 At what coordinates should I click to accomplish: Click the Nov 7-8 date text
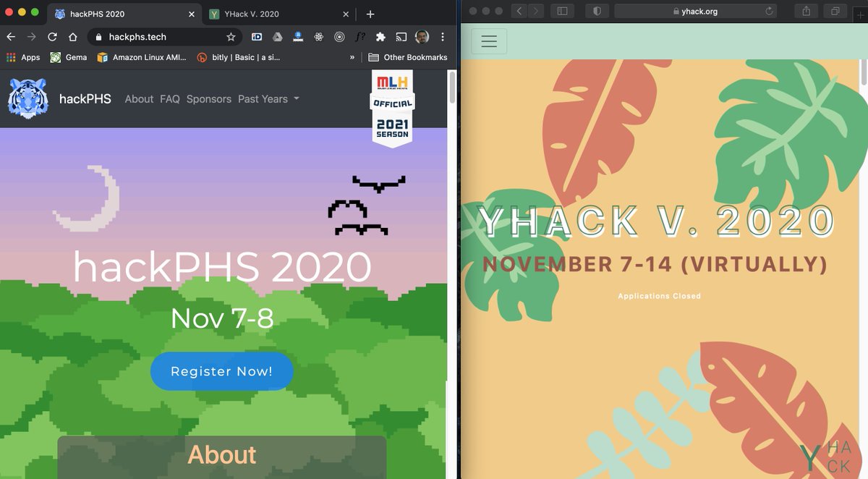pyautogui.click(x=222, y=318)
